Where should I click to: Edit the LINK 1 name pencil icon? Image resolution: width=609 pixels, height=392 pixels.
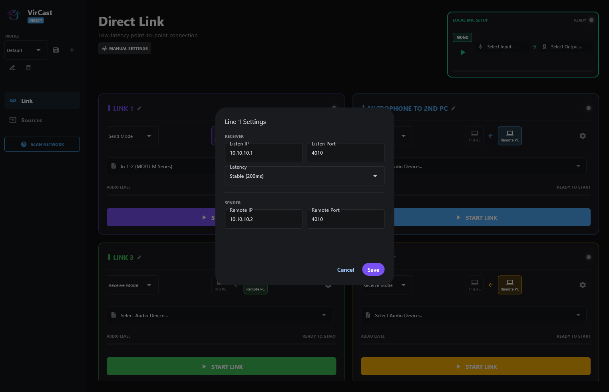click(x=139, y=108)
